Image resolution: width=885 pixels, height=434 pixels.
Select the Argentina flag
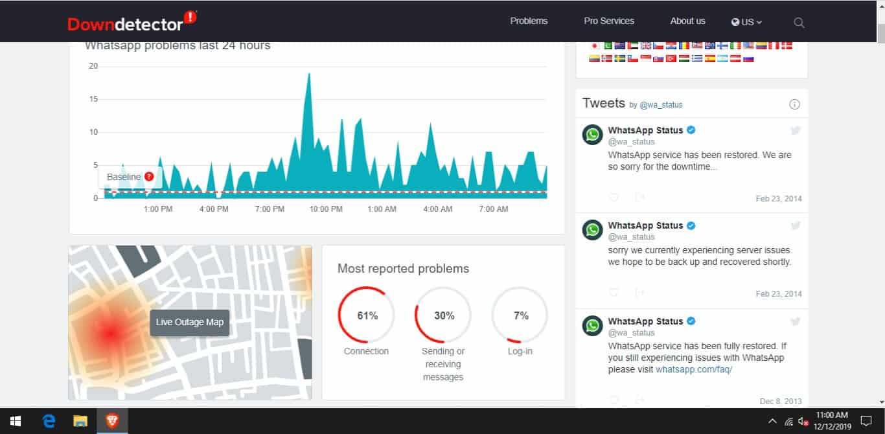coord(722,58)
